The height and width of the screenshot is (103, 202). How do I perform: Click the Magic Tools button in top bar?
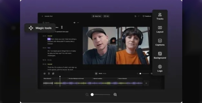point(97,16)
